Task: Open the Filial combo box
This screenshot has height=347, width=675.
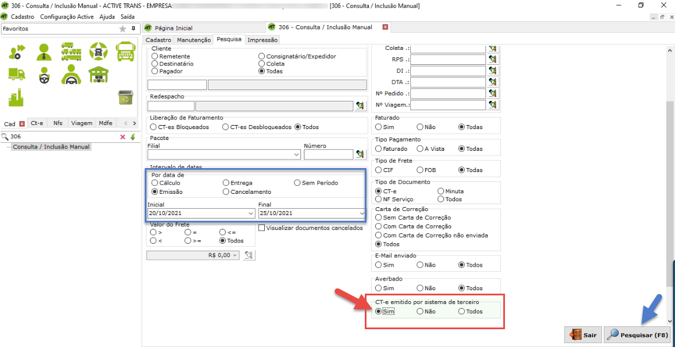Action: 224,154
